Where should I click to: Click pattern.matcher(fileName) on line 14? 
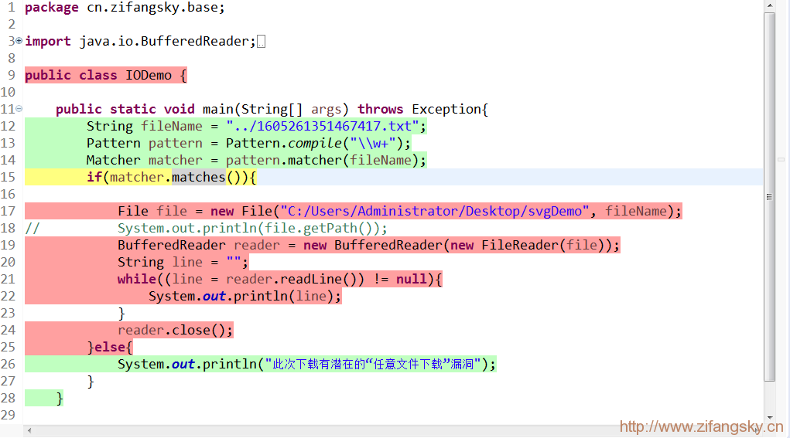coord(322,161)
